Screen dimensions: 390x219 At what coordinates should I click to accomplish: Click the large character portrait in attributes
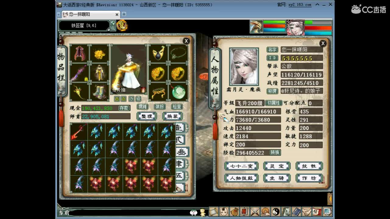[x=244, y=67]
